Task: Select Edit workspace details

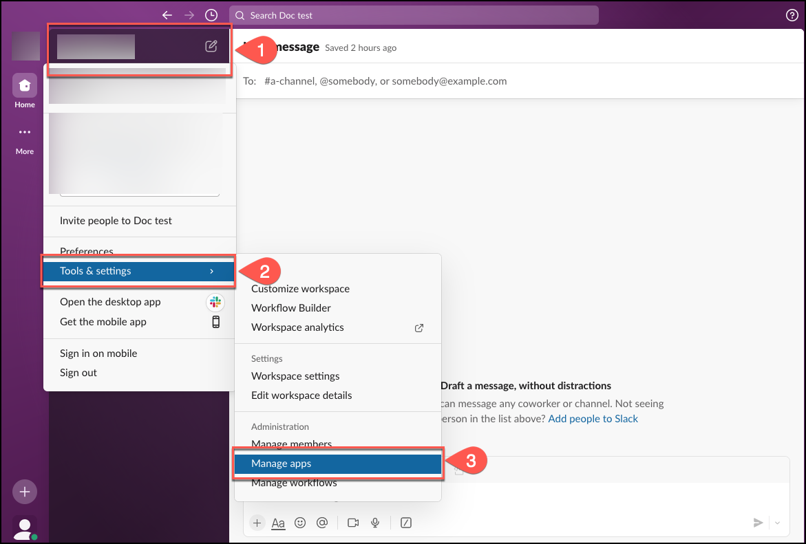Action: 338,395
